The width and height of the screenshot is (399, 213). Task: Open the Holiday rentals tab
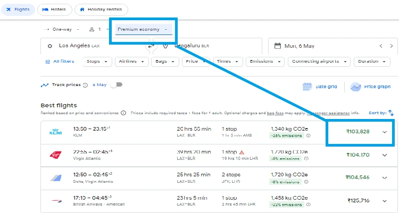click(101, 10)
